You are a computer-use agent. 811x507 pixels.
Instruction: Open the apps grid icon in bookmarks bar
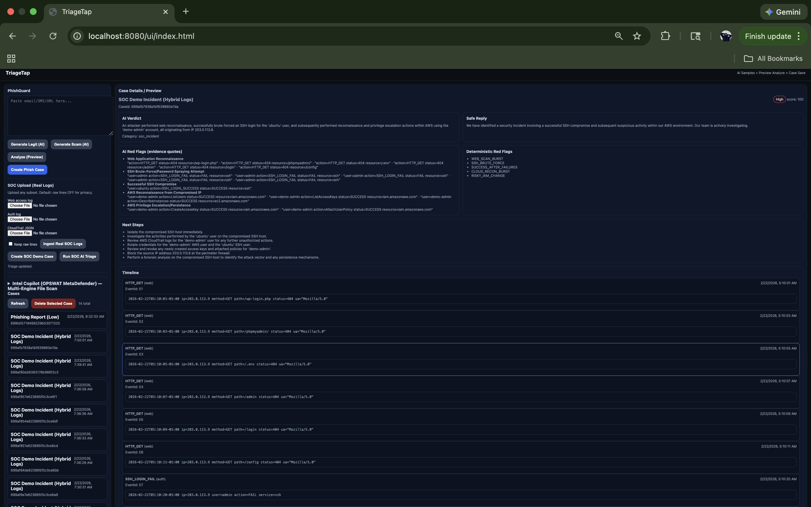pos(11,59)
